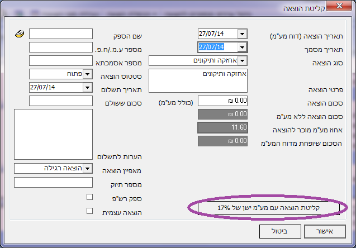
Task: Click the 11.60 VAT percent field
Action: (x=223, y=127)
